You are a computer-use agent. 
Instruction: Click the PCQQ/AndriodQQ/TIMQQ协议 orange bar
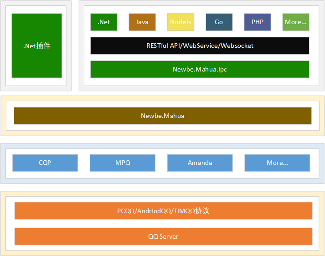(x=163, y=210)
